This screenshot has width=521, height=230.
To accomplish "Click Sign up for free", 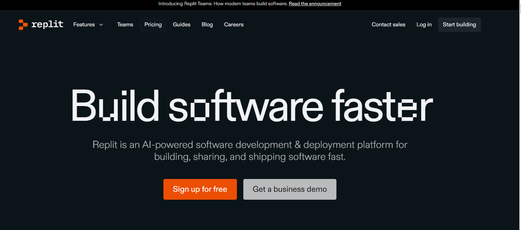I will 200,189.
